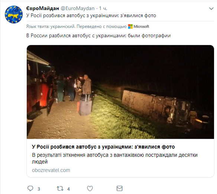Open the '1 ч.' timestamp permalink
217x194 pixels.
[103, 9]
